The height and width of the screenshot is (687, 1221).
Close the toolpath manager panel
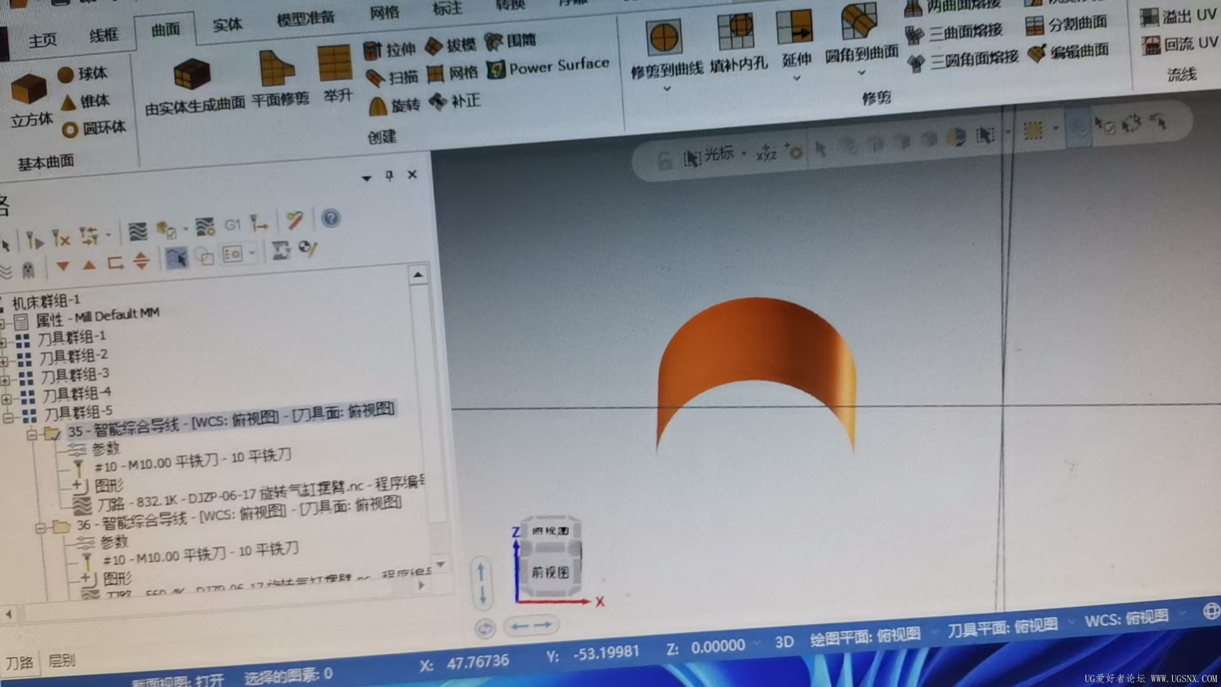tap(412, 174)
